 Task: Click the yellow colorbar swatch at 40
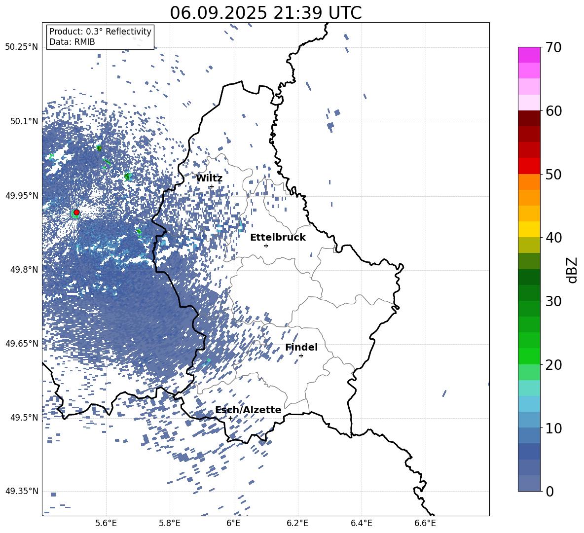point(529,229)
